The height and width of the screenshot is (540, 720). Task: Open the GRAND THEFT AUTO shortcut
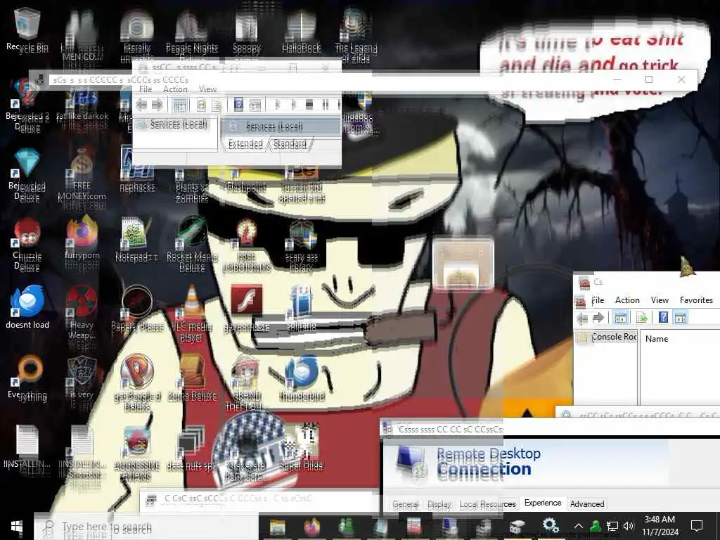[247, 382]
